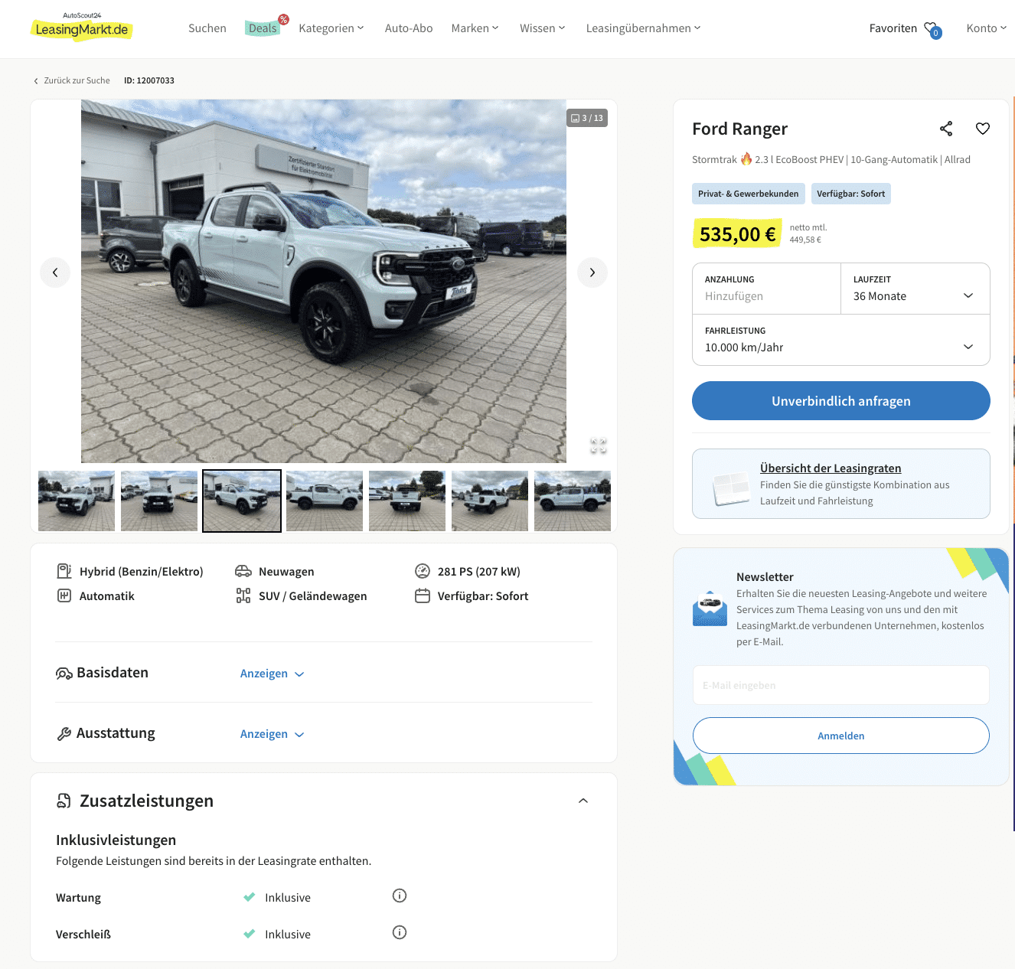1015x969 pixels.
Task: Click the Ausstattung wrench icon
Action: (64, 734)
